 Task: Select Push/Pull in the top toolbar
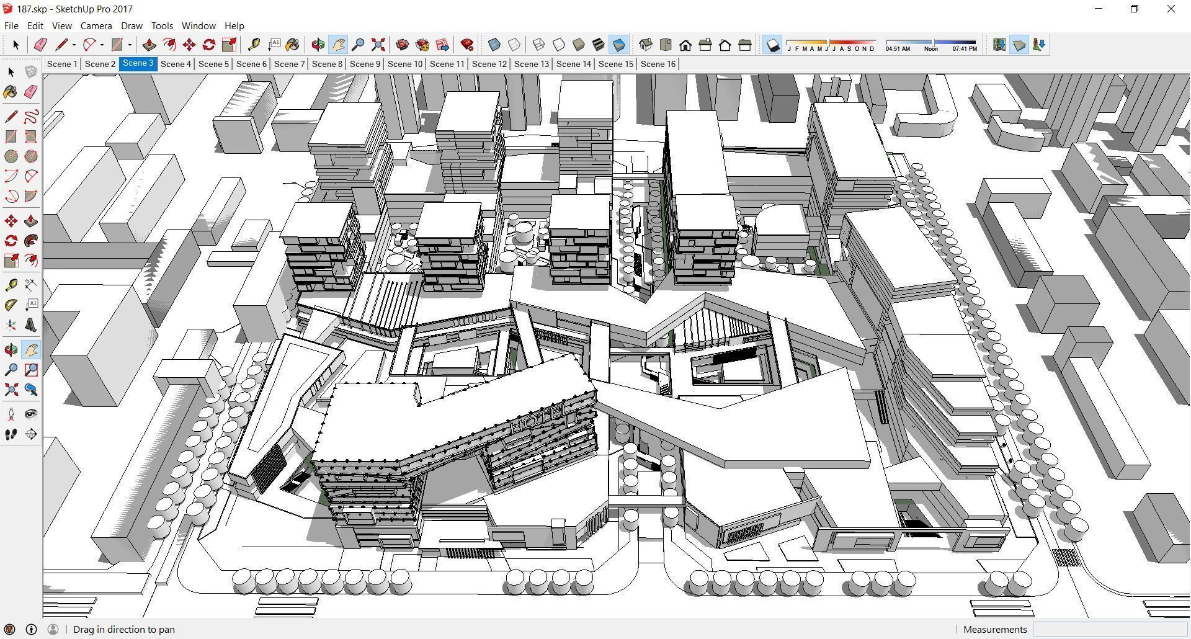click(x=149, y=45)
